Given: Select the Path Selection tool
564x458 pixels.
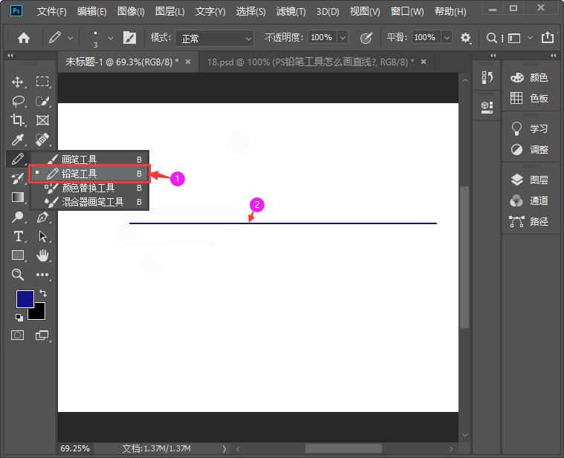Looking at the screenshot, I should (x=42, y=236).
